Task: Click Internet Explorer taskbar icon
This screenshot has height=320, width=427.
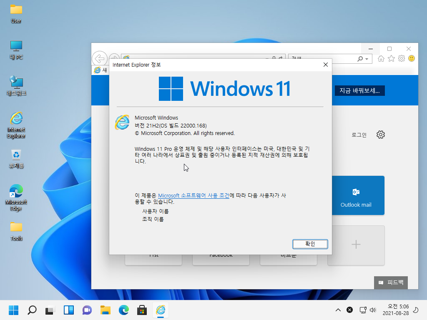Action: click(161, 310)
